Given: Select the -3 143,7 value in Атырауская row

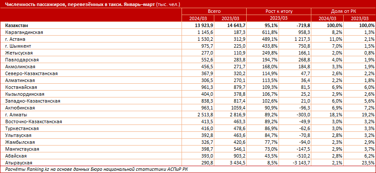Looking at the screenshot, I should click(x=298, y=164).
